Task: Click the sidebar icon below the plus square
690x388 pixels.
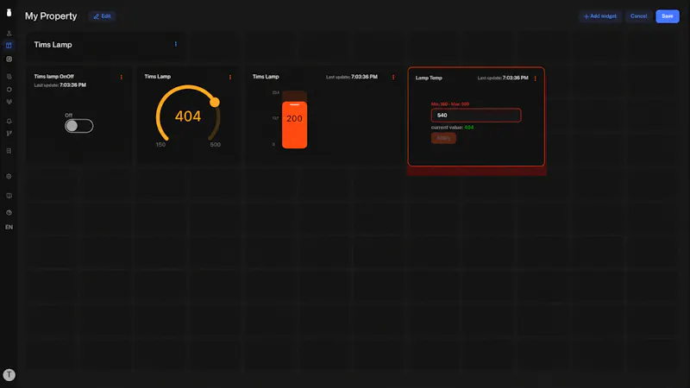Action: (9, 77)
